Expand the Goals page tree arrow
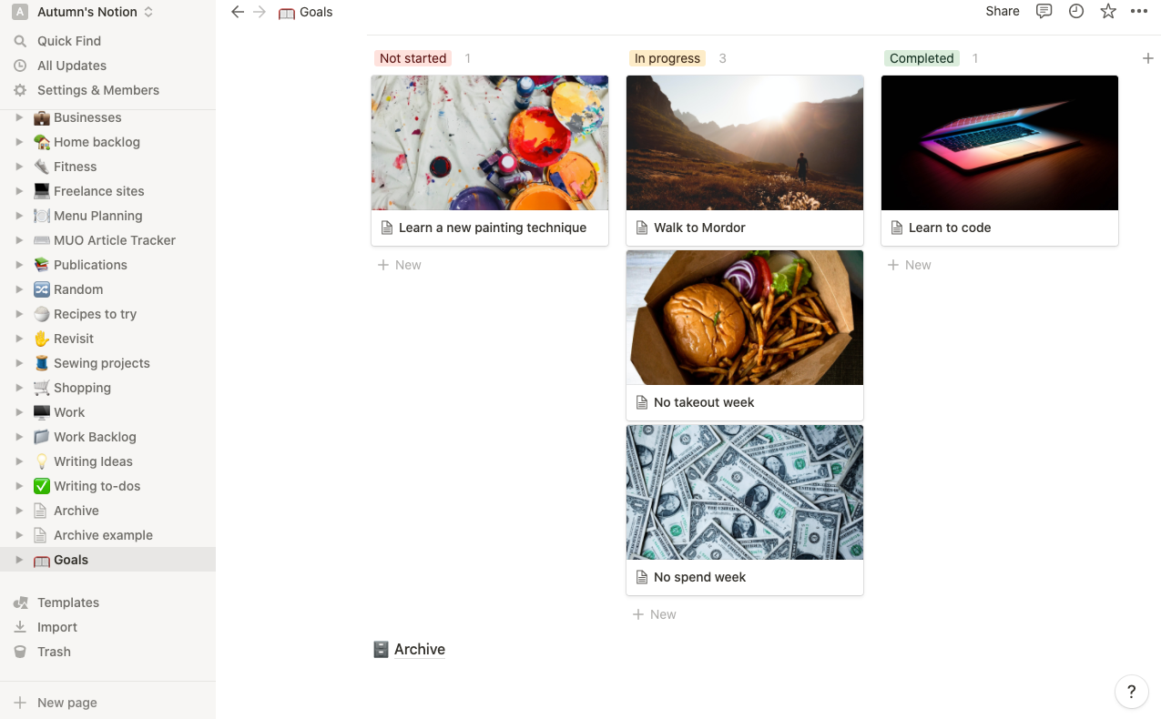The width and height of the screenshot is (1161, 719). point(19,560)
